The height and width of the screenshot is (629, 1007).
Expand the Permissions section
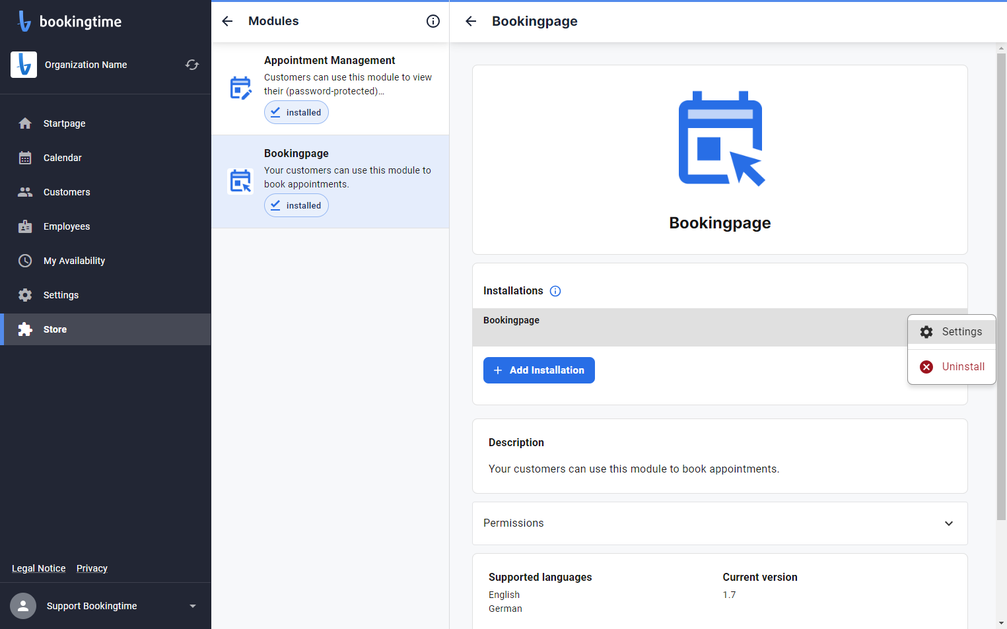(x=720, y=523)
